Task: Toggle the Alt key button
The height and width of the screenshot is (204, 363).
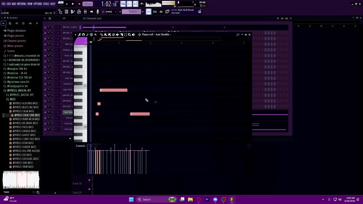Action: (161, 12)
